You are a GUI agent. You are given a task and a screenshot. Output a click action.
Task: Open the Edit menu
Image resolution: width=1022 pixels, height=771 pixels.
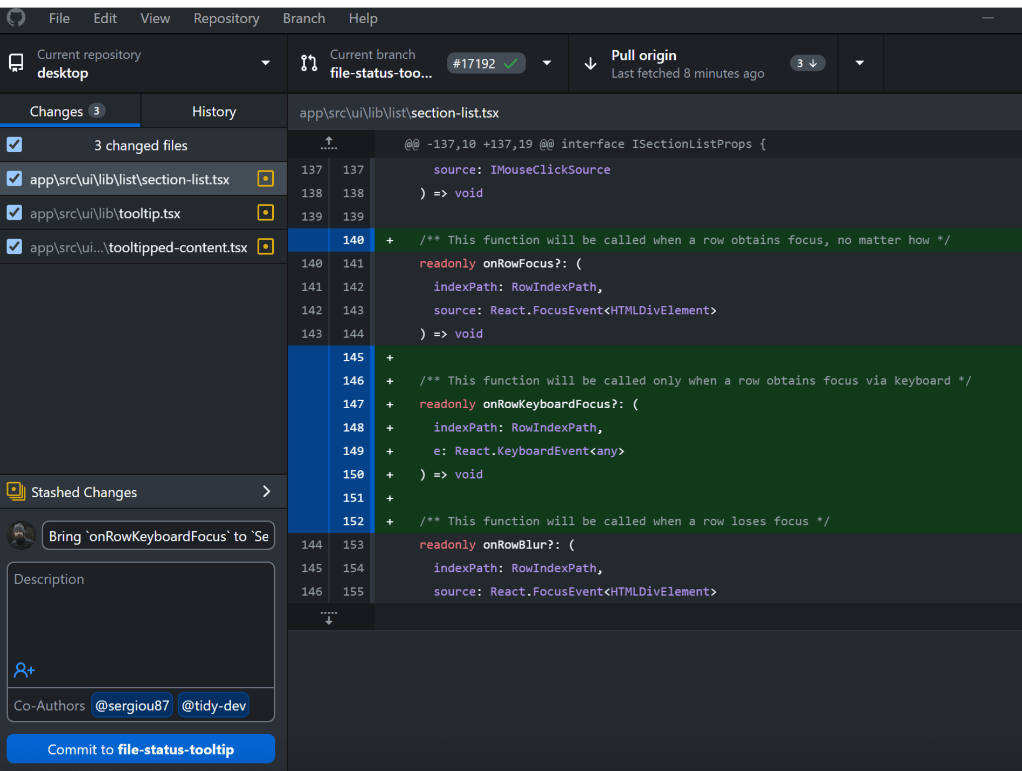point(105,18)
